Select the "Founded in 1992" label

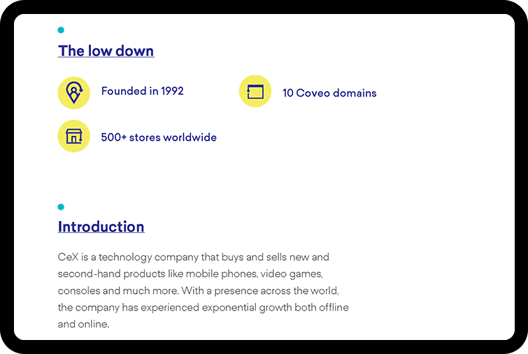(142, 91)
